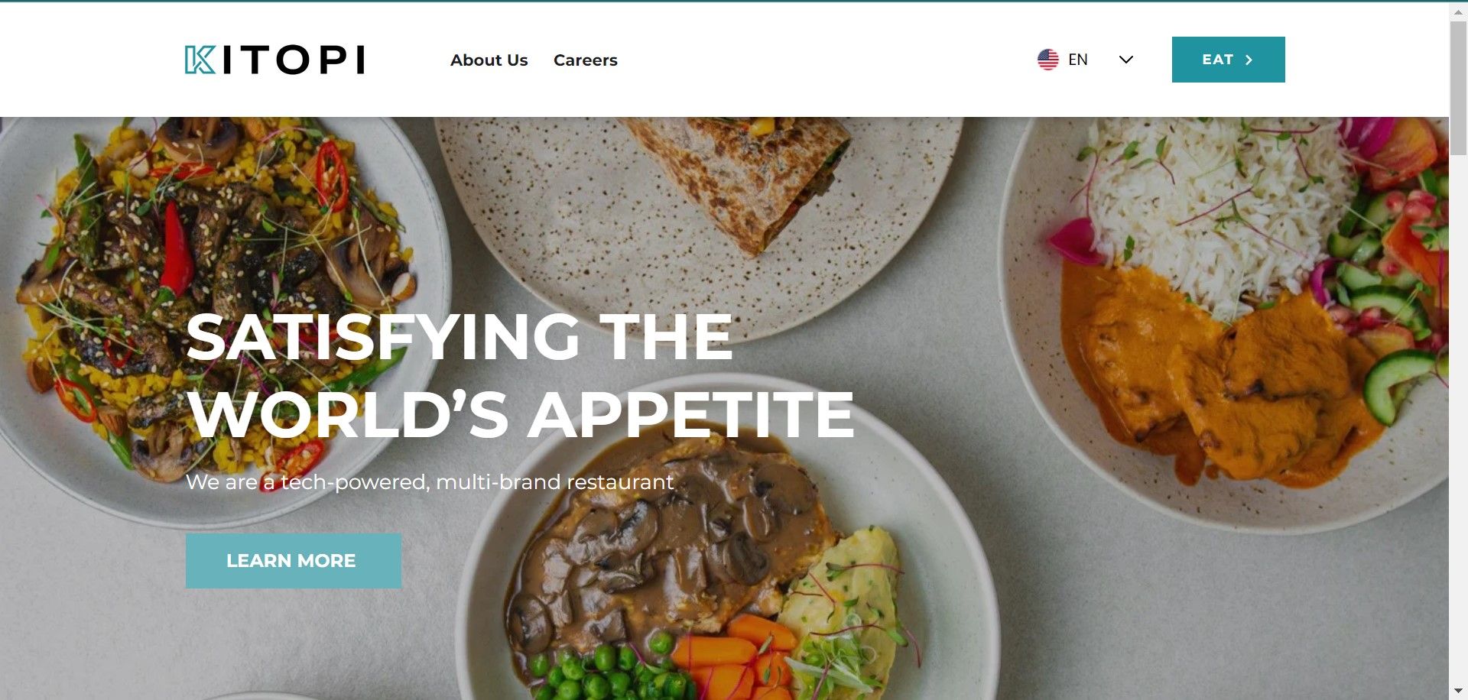Click the Kitopi logo in the header
The width and height of the screenshot is (1468, 700).
coord(274,60)
